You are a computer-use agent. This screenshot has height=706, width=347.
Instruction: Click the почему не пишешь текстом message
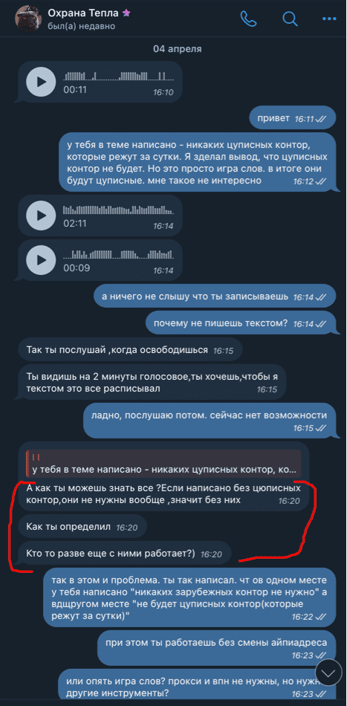click(x=241, y=323)
